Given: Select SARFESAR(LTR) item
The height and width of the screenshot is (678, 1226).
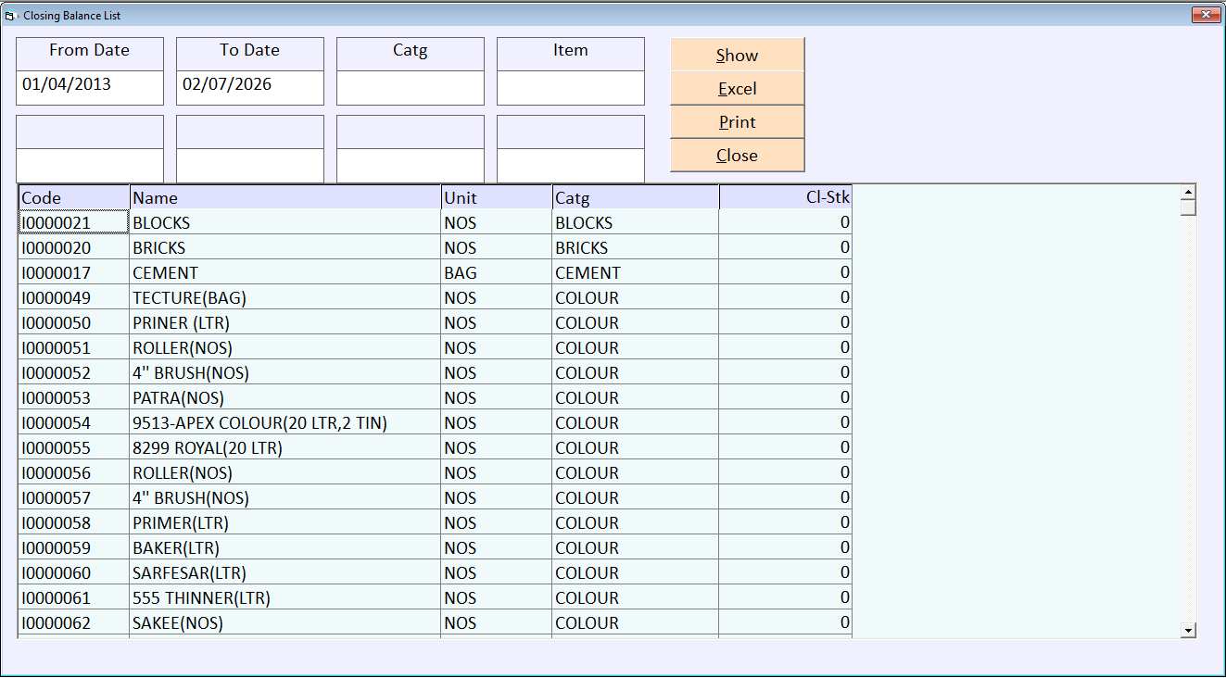Looking at the screenshot, I should 285,572.
